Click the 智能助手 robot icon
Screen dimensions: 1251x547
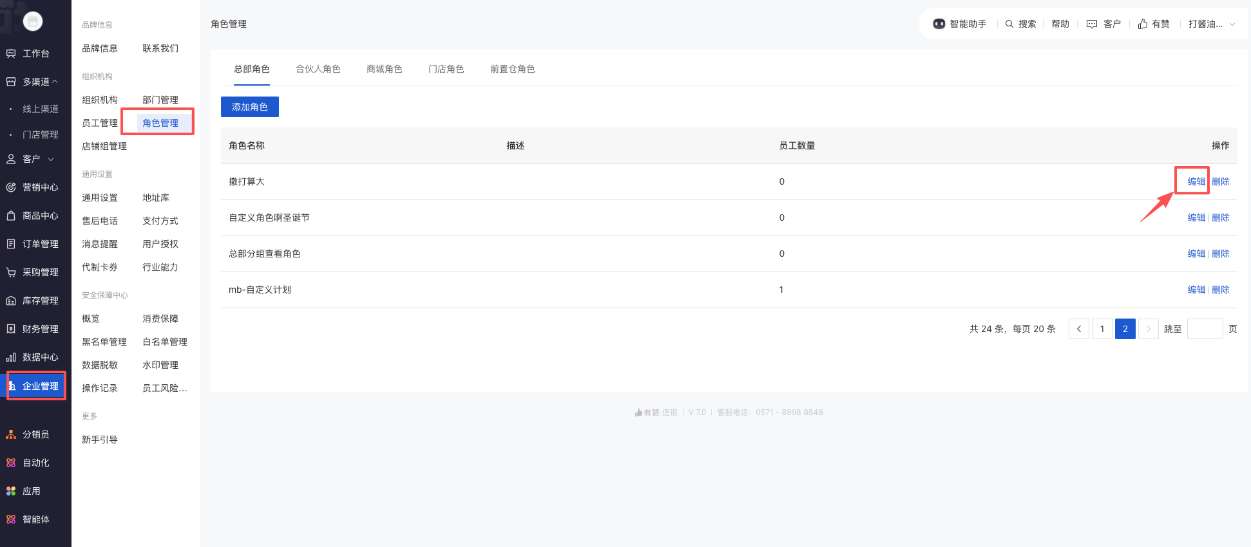(939, 24)
